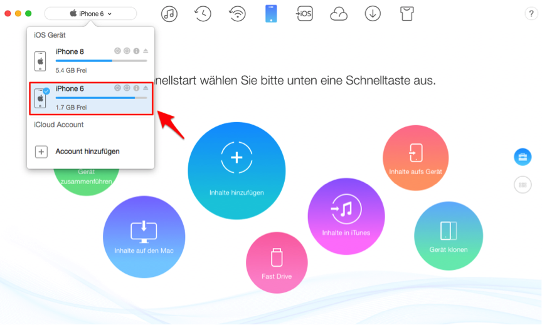
Task: Click the iPhone 8 storage bar
Action: point(101,61)
